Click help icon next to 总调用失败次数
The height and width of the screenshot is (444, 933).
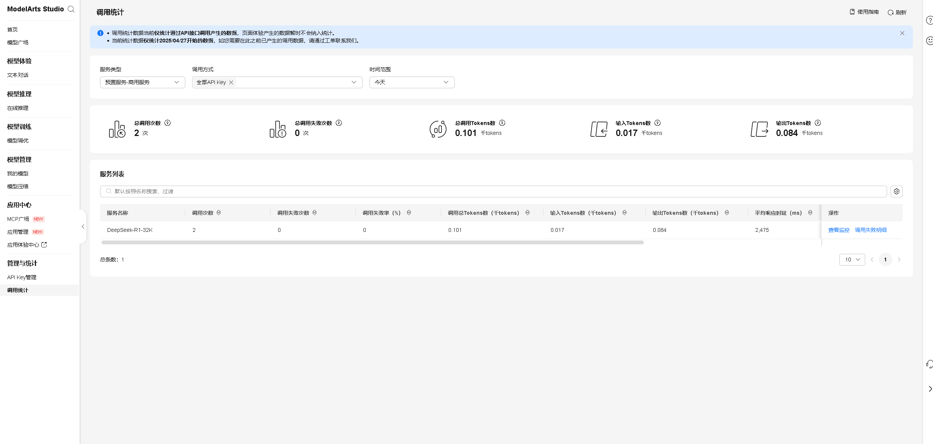click(x=339, y=123)
